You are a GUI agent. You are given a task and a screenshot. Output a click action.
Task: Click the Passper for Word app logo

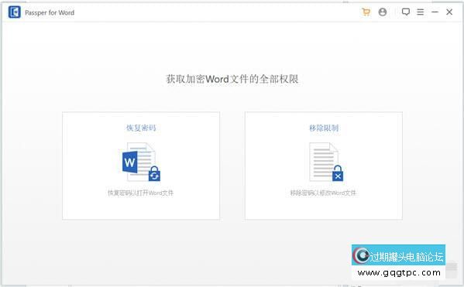pyautogui.click(x=15, y=12)
